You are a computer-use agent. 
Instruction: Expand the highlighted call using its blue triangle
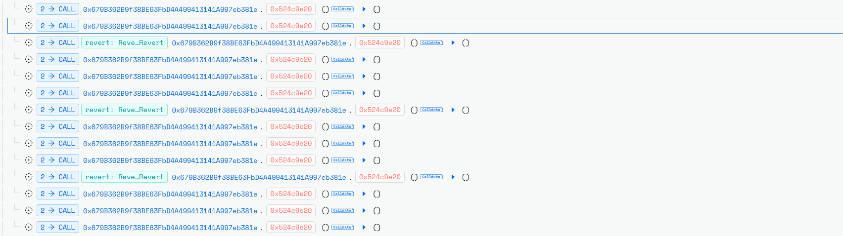tap(364, 26)
